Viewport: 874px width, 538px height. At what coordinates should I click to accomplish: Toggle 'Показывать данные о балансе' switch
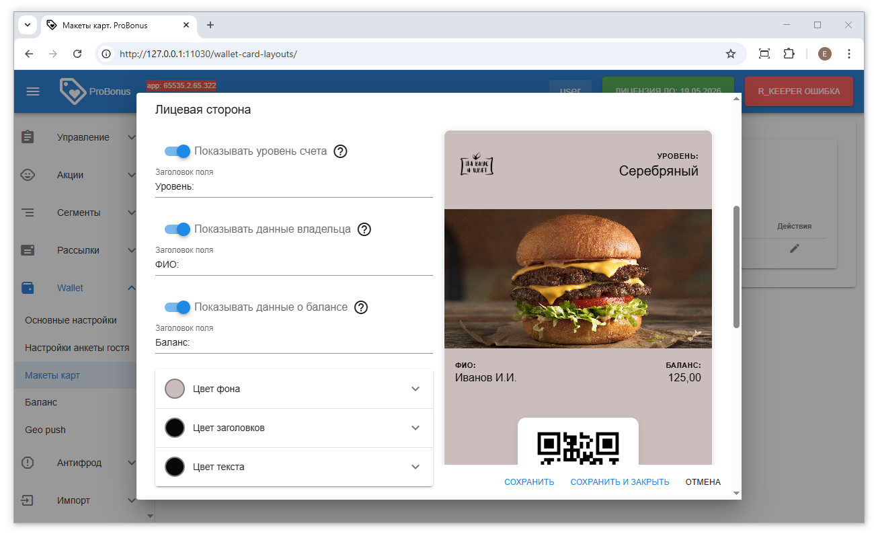pos(178,307)
